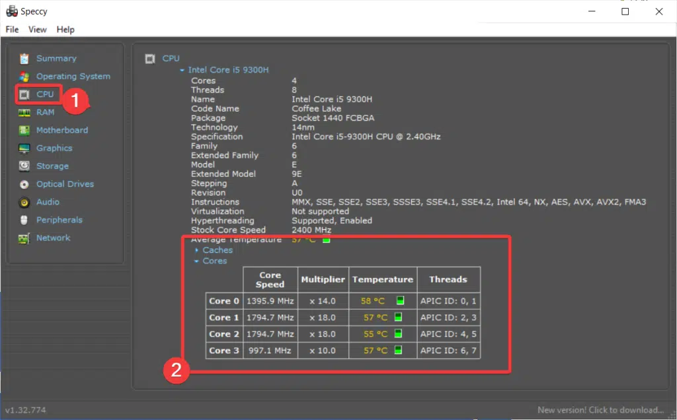Click Temperature column header
The height and width of the screenshot is (420, 677).
(383, 279)
